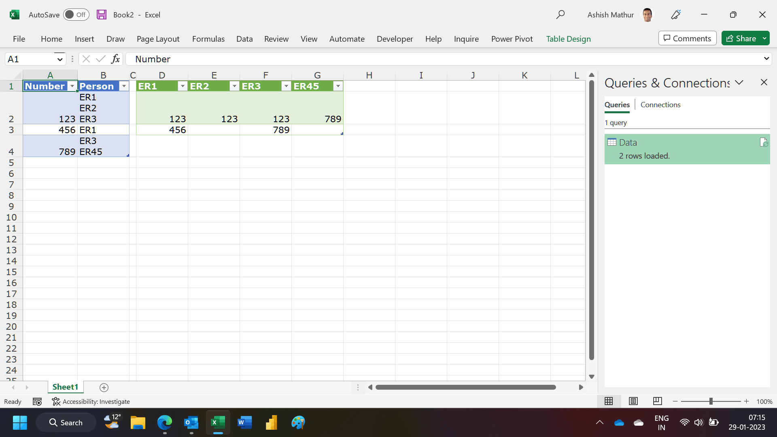777x437 pixels.
Task: Add a new sheet with plus icon
Action: click(x=104, y=388)
